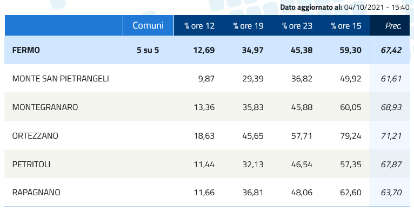The image size is (414, 212).
Task: Open the ORTEZZANO municipality link
Action: click(35, 136)
